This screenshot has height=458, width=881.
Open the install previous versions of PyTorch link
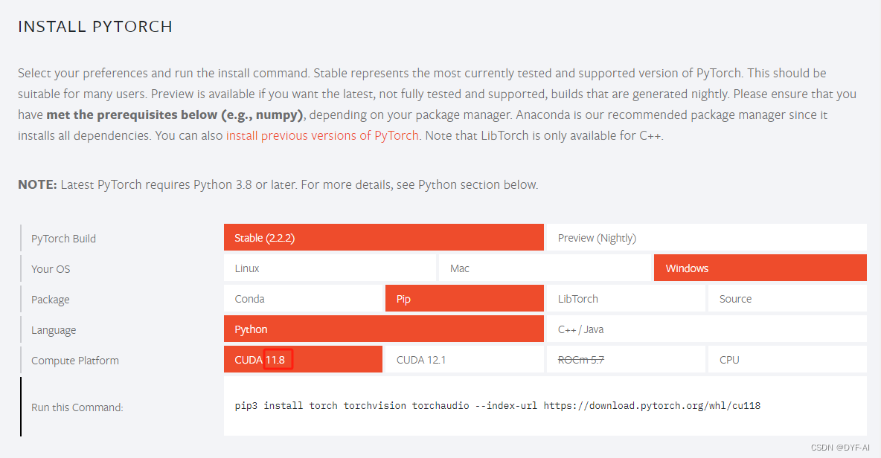point(322,136)
